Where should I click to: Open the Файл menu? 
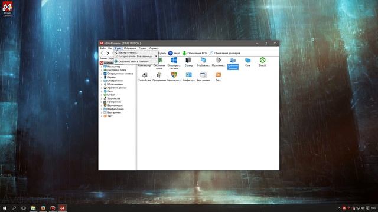click(x=103, y=48)
